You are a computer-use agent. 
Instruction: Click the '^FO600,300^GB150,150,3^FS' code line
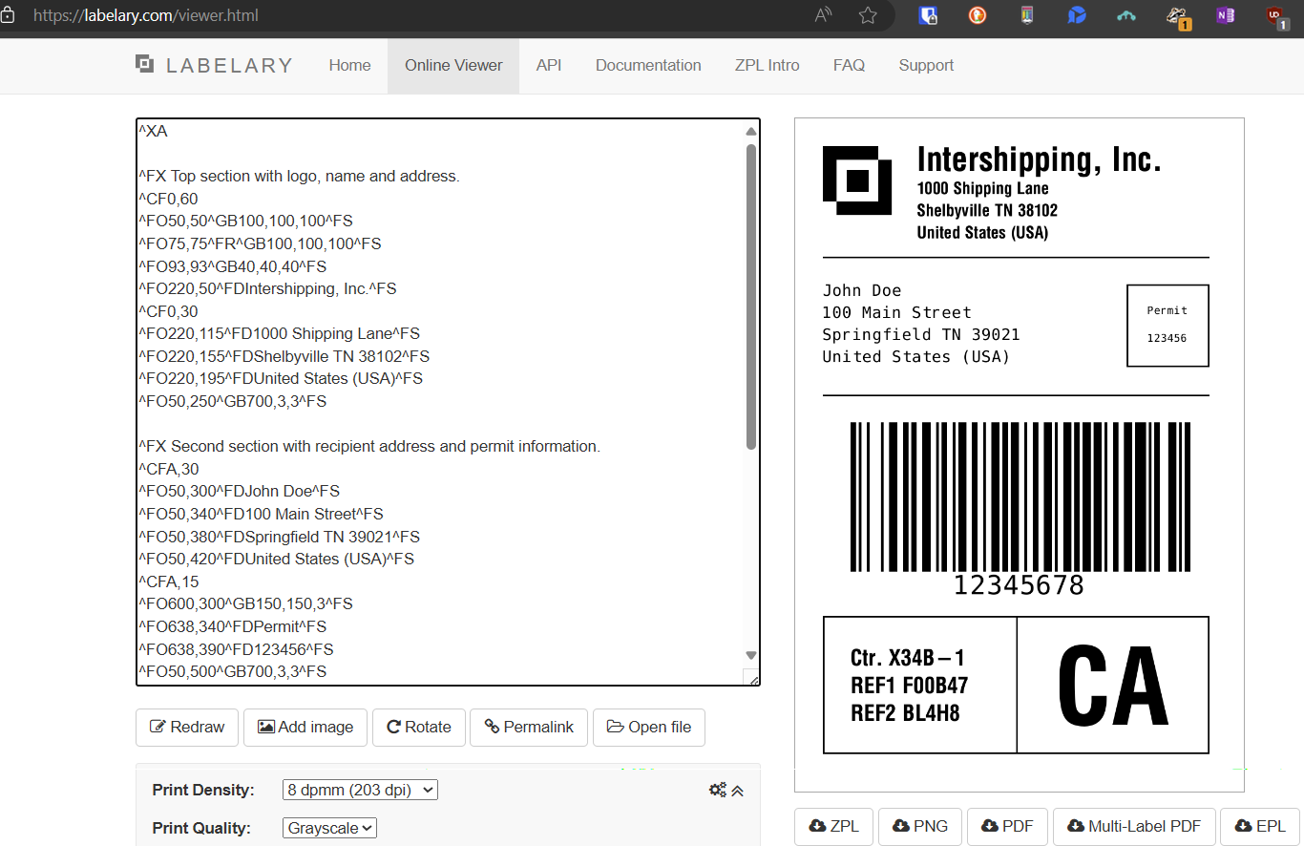(245, 603)
